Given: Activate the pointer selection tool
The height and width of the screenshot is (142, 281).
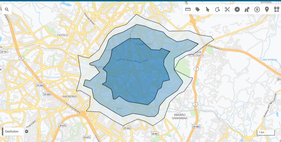Looking at the screenshot, I should point(208,10).
